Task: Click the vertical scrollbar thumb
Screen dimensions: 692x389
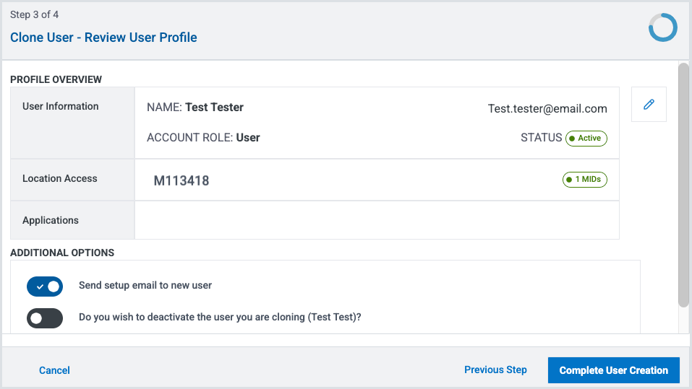Action: tap(683, 184)
